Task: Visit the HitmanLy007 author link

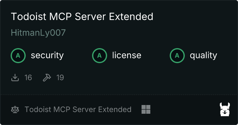Action: click(38, 32)
